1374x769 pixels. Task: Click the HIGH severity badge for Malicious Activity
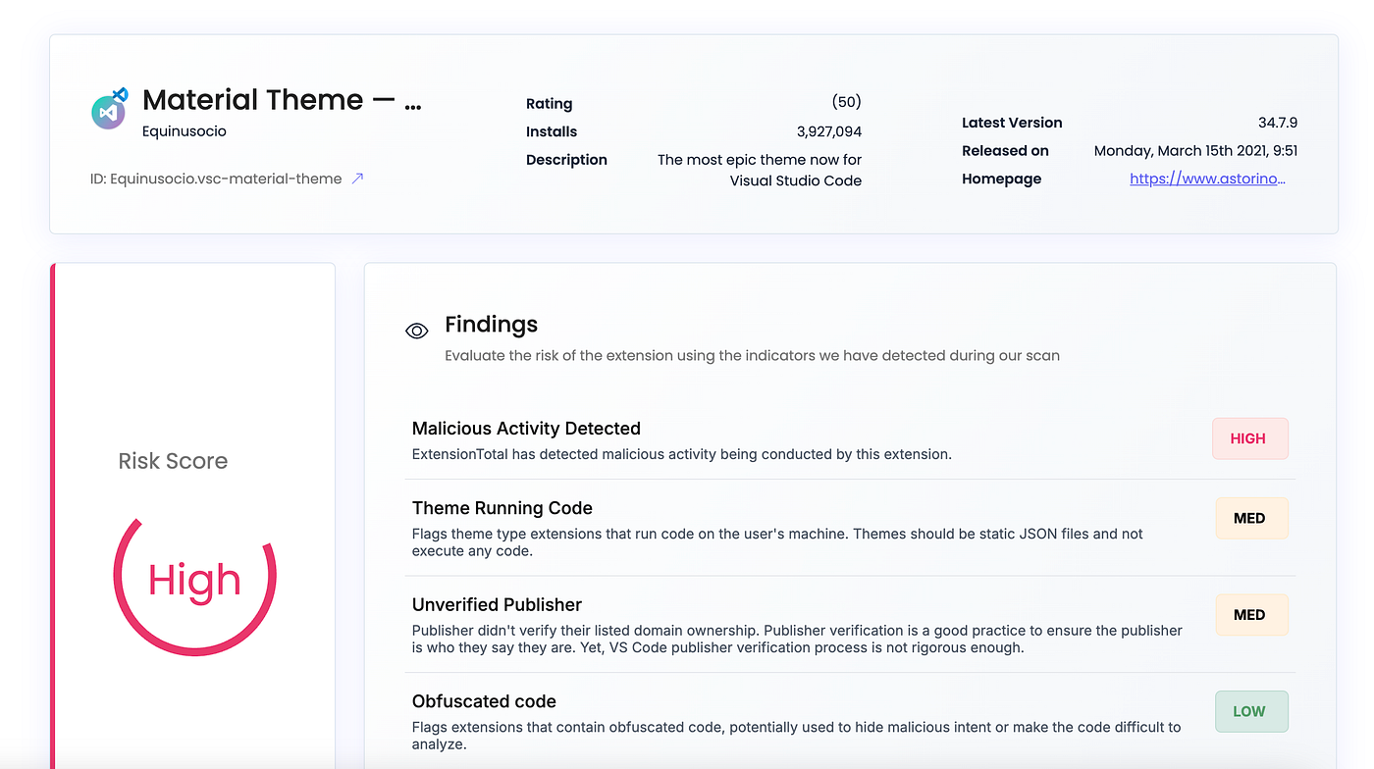click(x=1249, y=438)
